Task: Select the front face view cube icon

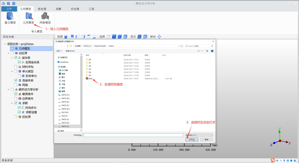Action: click(x=66, y=37)
